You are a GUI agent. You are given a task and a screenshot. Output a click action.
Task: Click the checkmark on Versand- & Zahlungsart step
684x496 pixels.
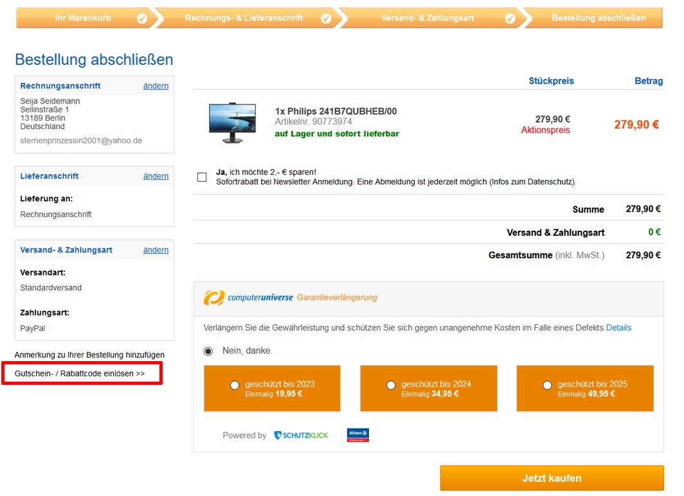coord(510,19)
